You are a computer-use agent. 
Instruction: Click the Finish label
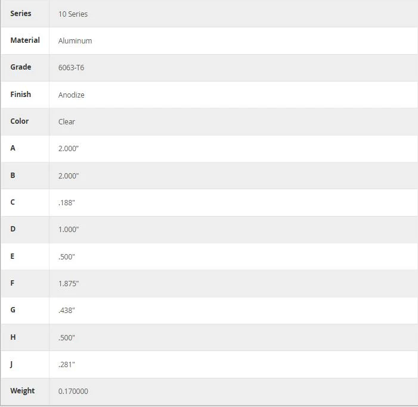pos(20,94)
